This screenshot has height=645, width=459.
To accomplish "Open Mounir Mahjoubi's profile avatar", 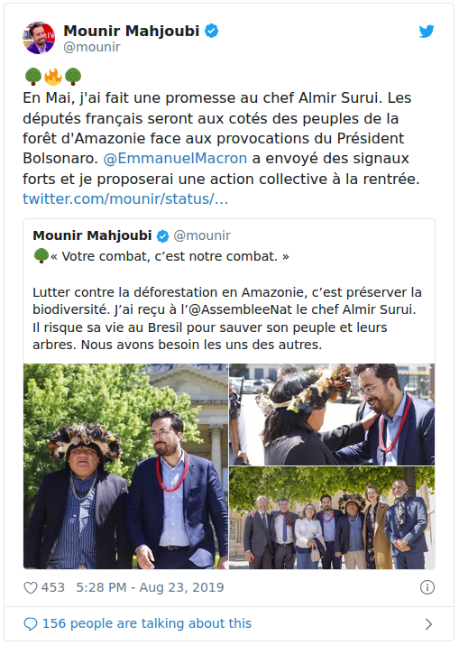I will pyautogui.click(x=39, y=38).
